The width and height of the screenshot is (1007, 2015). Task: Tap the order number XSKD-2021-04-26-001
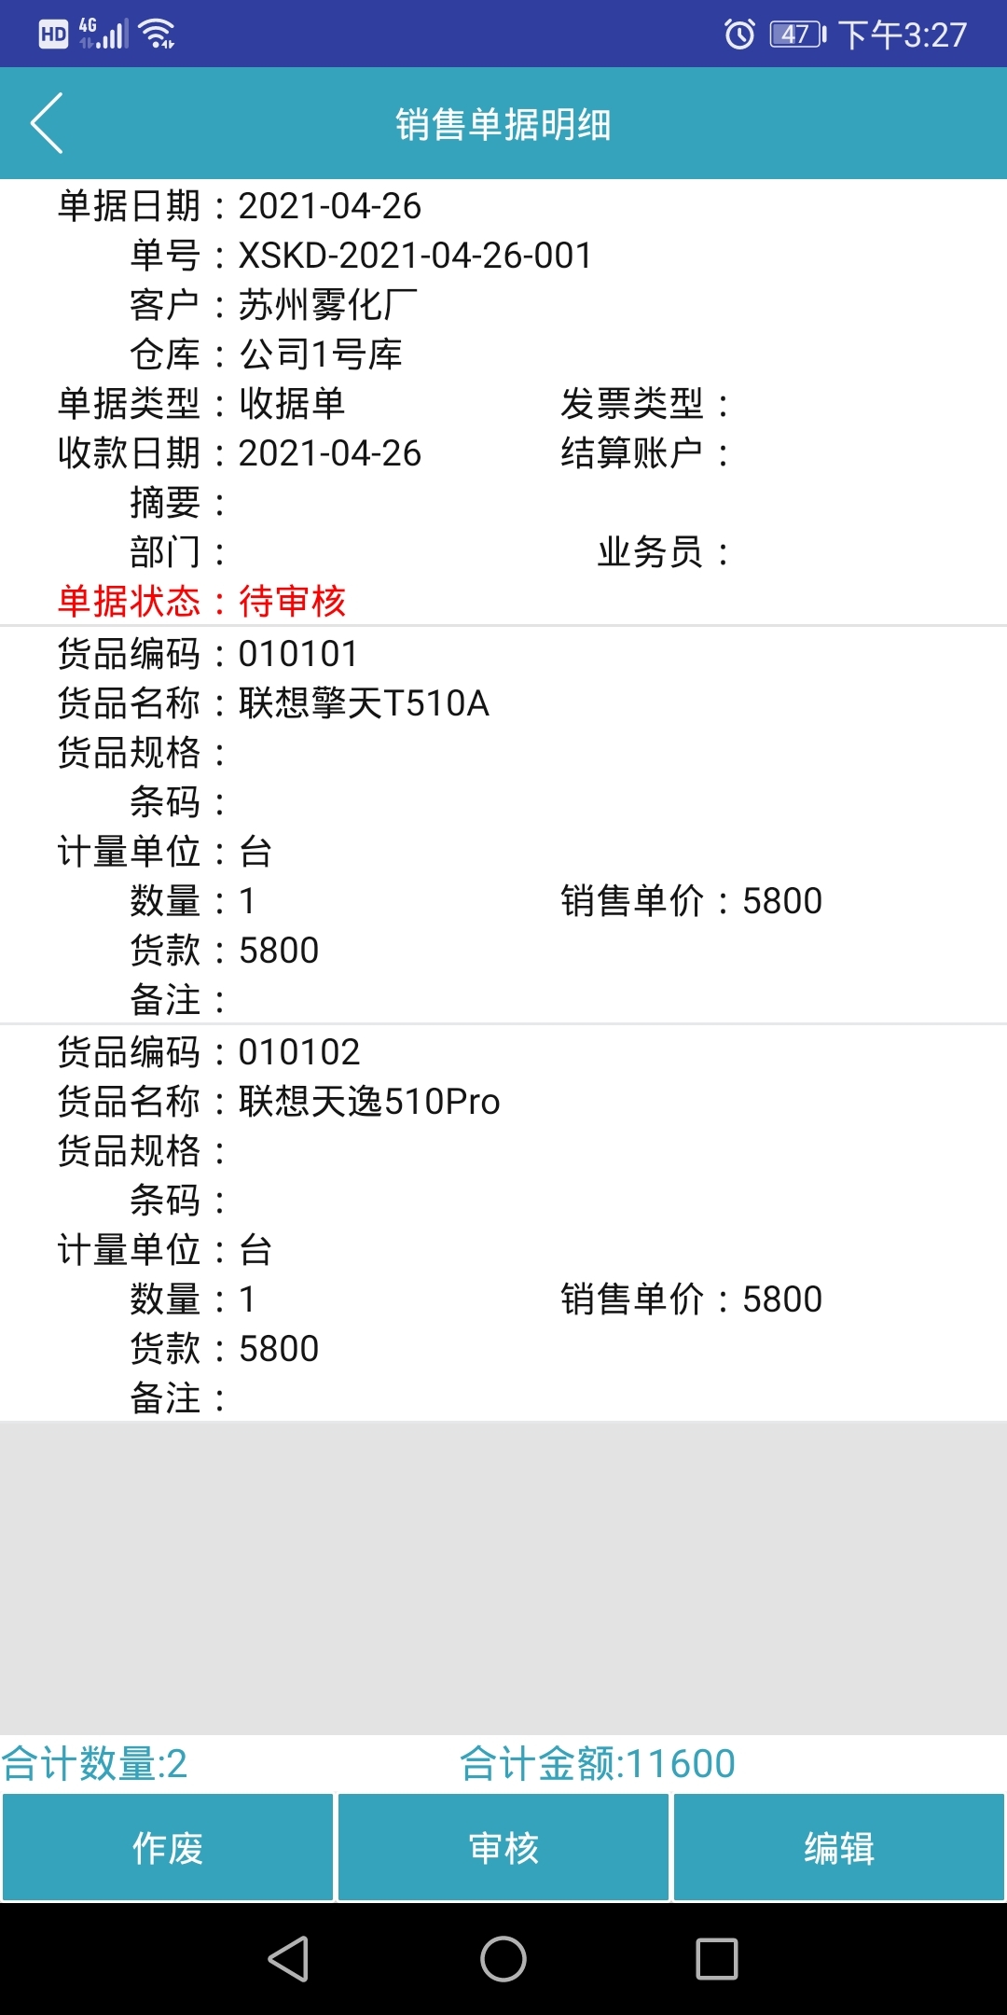click(x=415, y=256)
